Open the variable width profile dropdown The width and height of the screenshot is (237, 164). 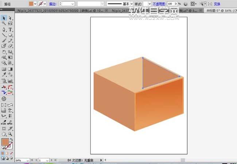click(x=102, y=4)
